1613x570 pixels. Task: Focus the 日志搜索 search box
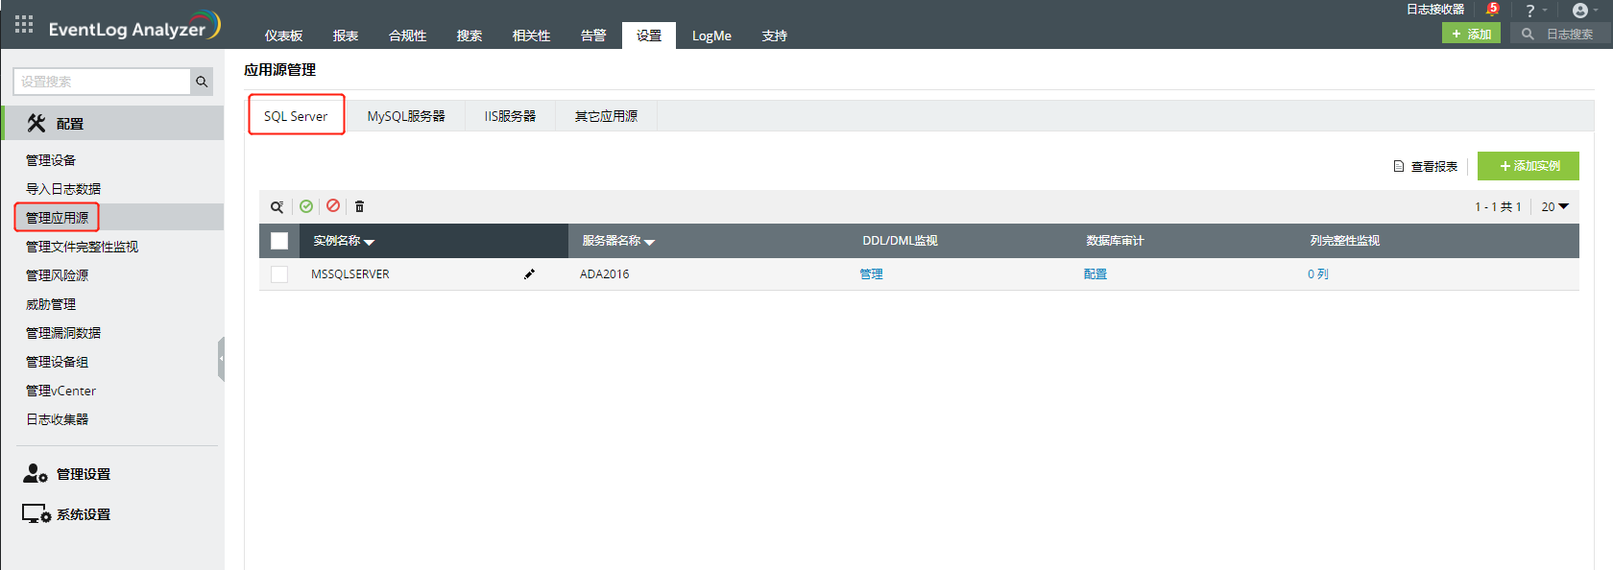click(1571, 34)
